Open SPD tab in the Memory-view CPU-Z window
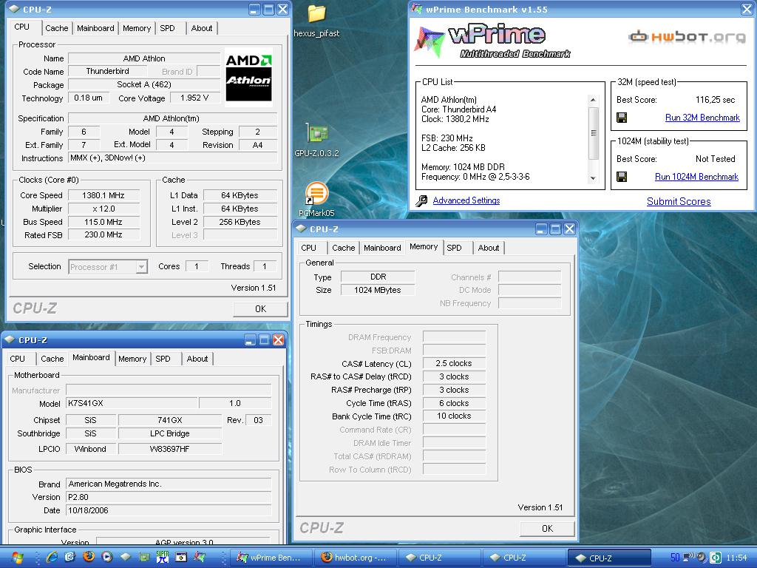 point(454,248)
